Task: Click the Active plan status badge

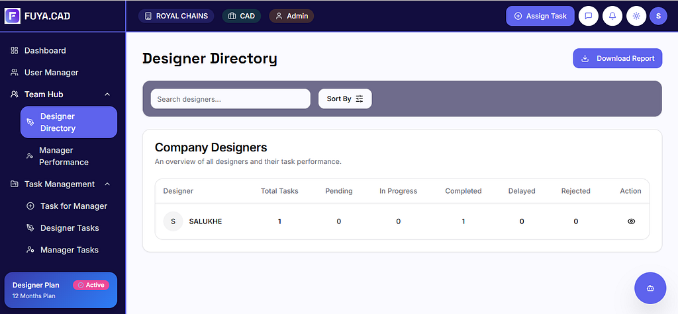Action: (91, 285)
